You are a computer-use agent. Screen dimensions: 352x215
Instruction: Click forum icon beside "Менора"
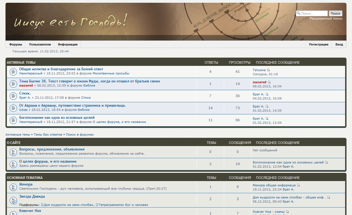pos(13,187)
